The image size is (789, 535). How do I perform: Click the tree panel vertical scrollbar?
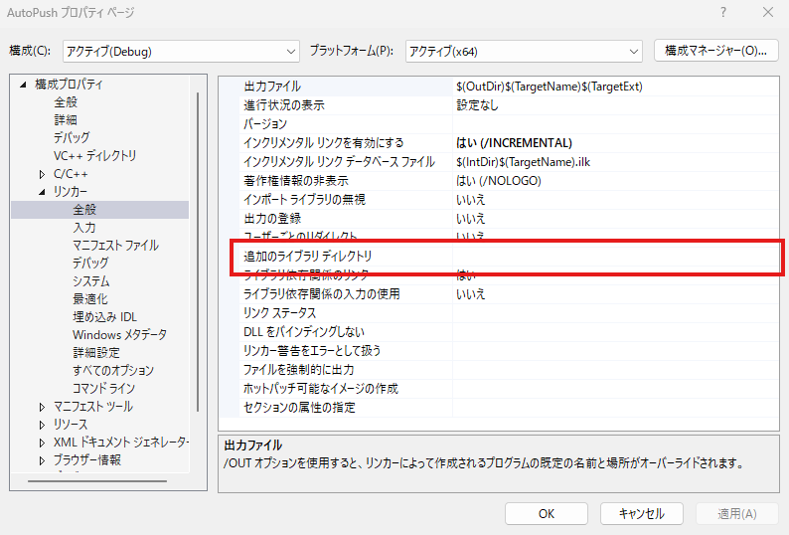(197, 252)
